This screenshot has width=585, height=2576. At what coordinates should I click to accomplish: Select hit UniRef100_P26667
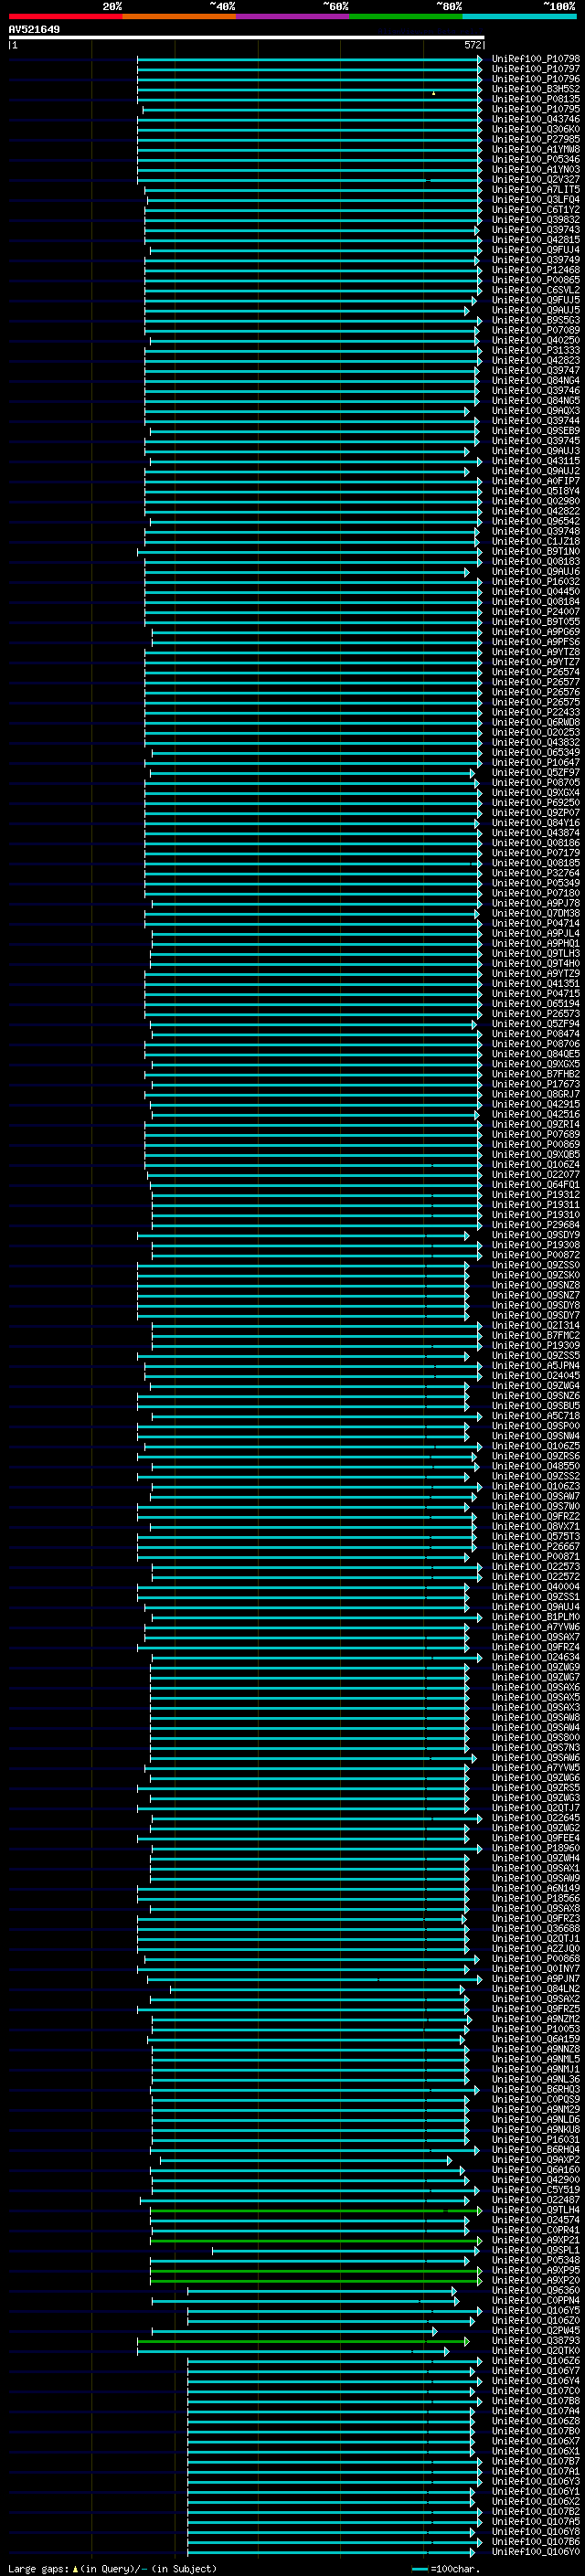pyautogui.click(x=536, y=1546)
